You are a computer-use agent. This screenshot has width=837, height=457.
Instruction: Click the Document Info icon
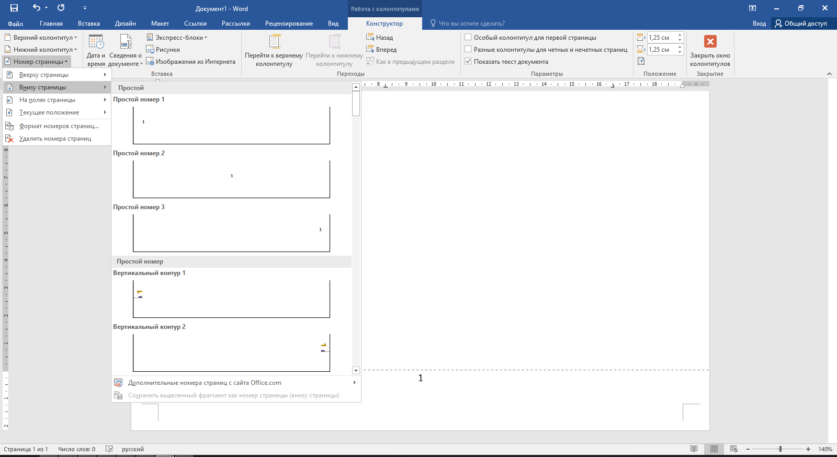(126, 42)
